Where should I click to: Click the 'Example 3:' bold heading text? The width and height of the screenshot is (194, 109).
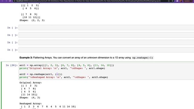pos(26,58)
